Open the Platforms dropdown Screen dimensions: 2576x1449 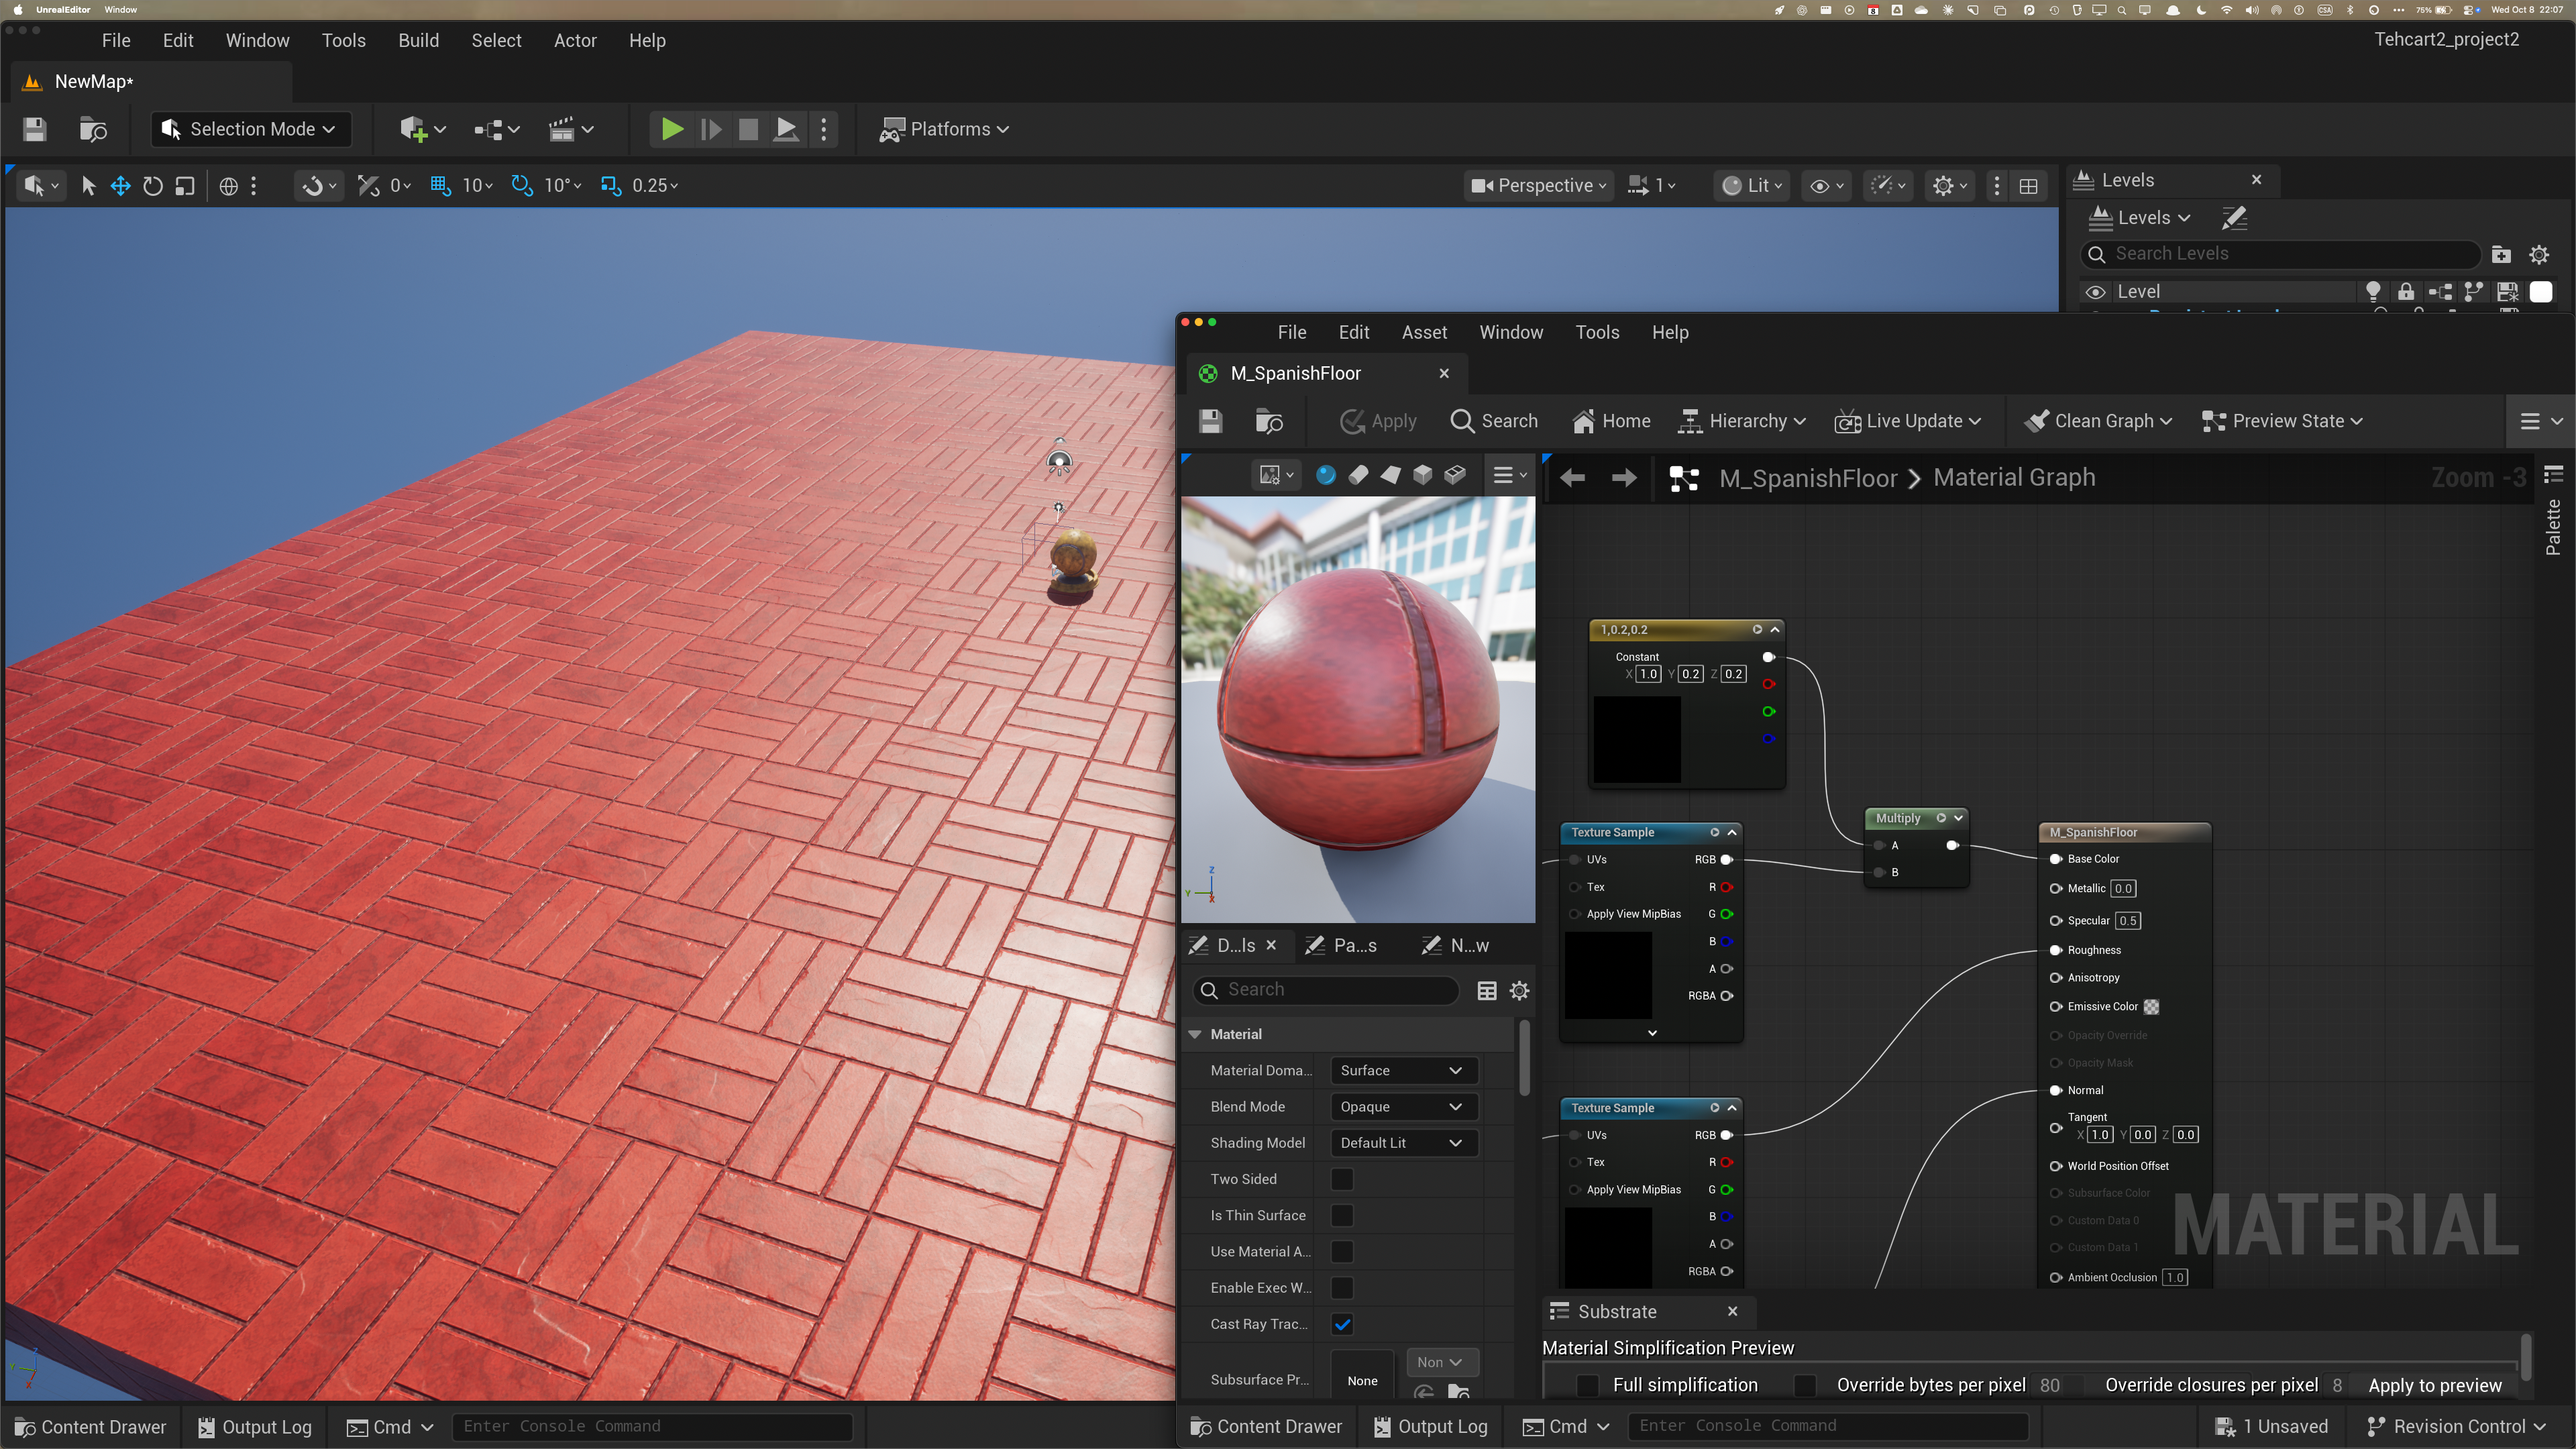944,129
